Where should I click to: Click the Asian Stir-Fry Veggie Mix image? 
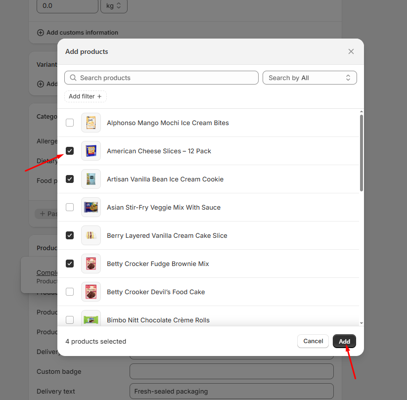(x=91, y=207)
